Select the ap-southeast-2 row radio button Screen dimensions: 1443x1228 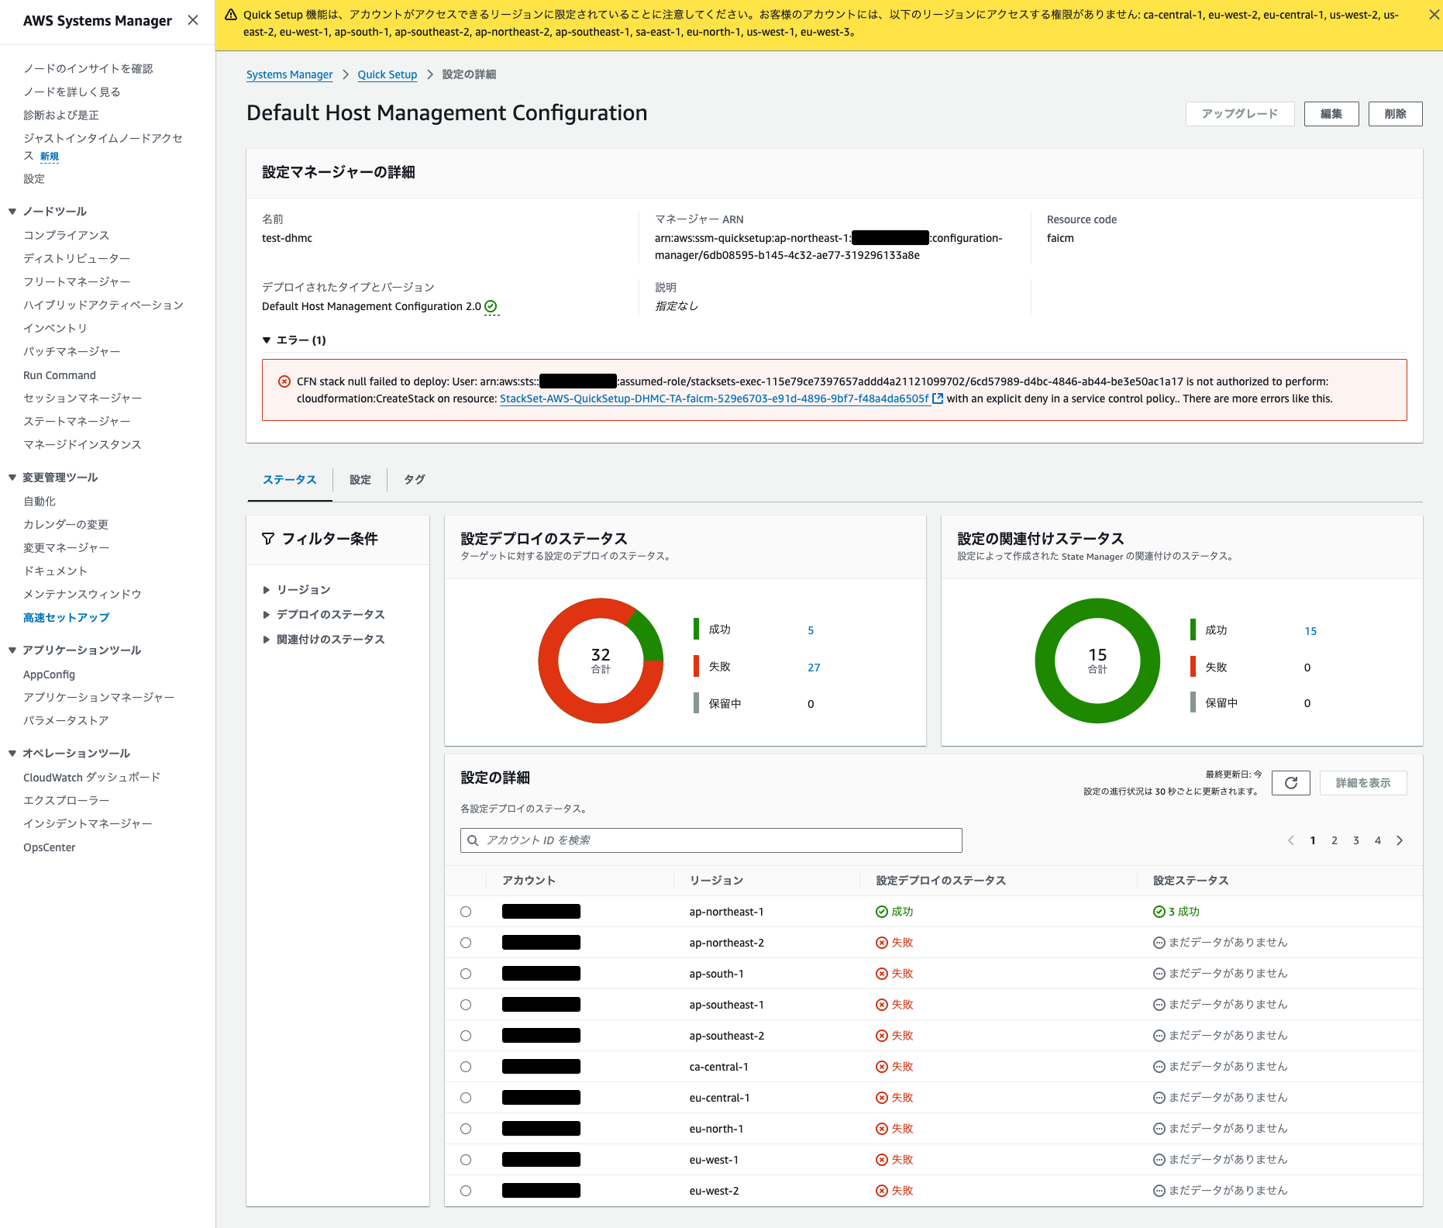pos(466,1036)
